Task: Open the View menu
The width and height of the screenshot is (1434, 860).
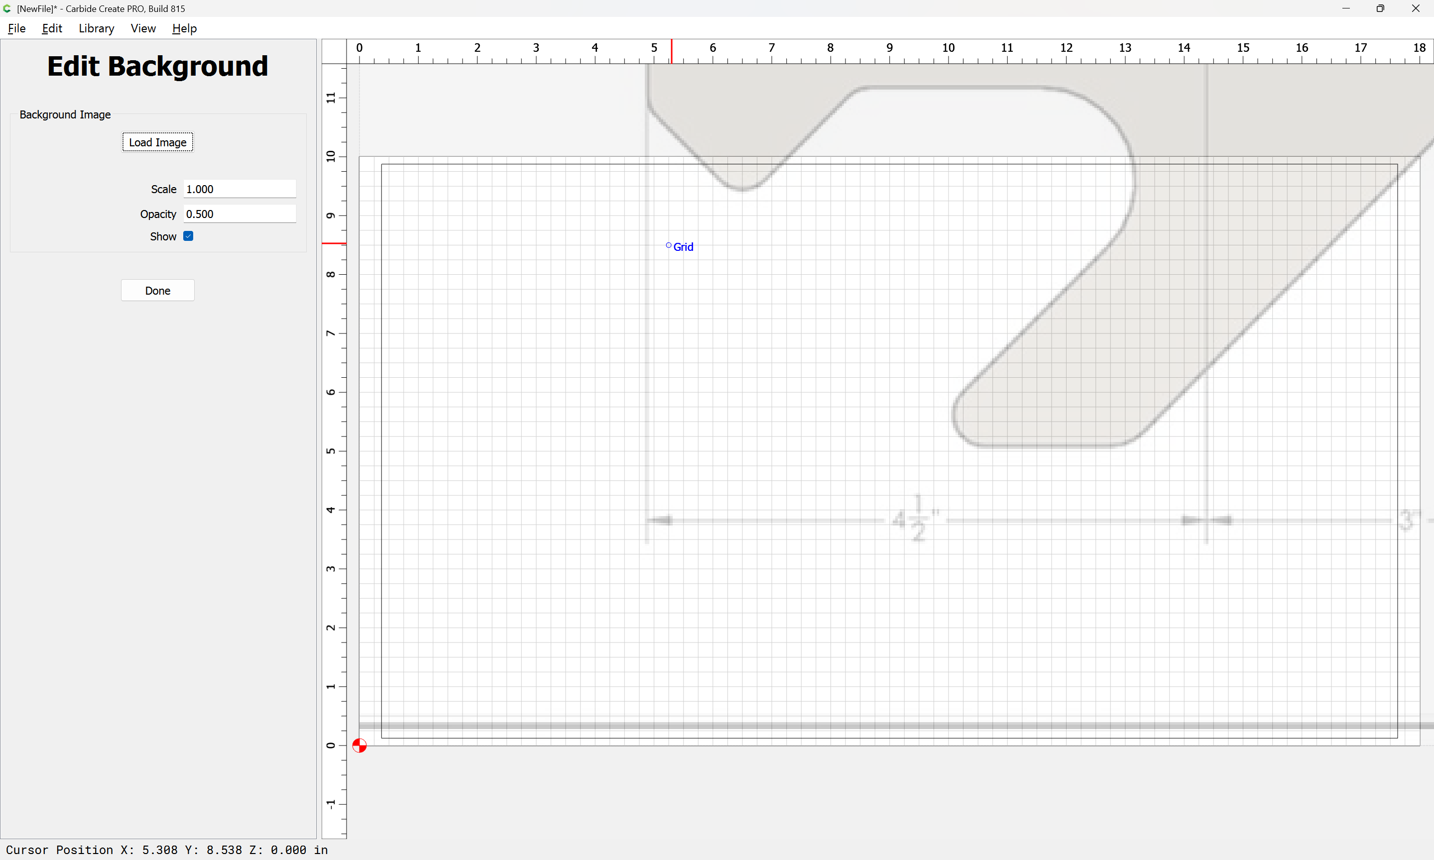Action: (143, 28)
